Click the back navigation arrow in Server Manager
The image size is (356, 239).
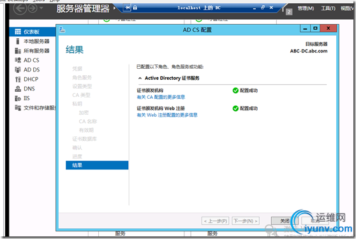coord(20,8)
